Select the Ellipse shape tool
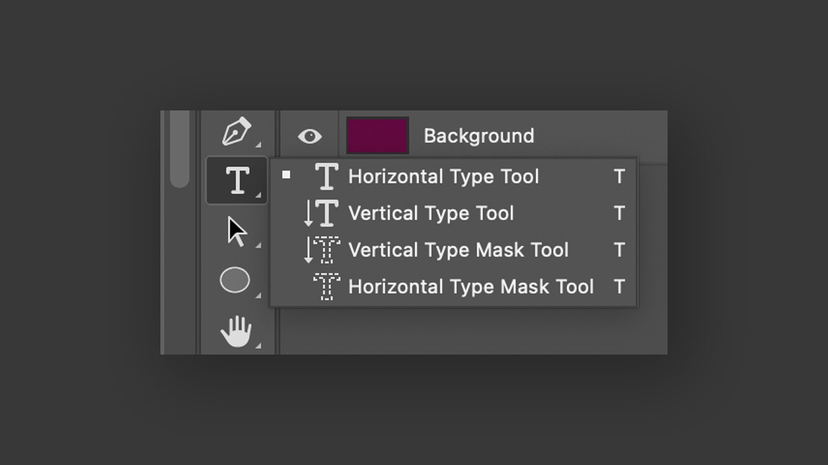 (235, 280)
